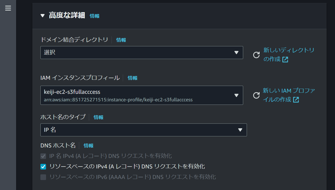Screen dimensions: 335x190
Task: Click the DNS ホスト名 label
Action: pos(58,145)
